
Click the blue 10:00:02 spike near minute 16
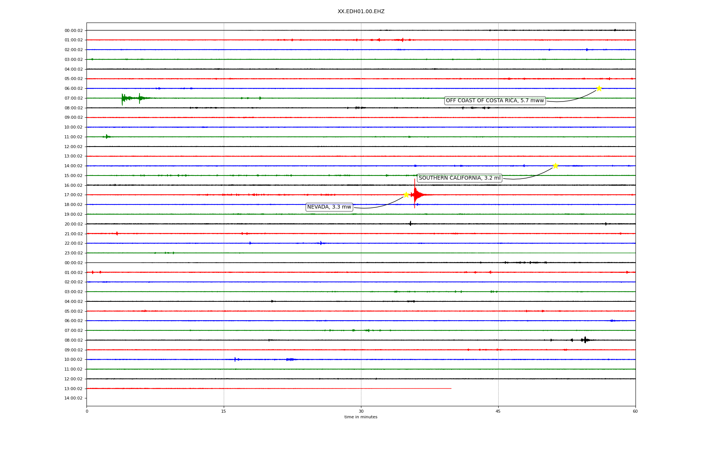point(235,359)
